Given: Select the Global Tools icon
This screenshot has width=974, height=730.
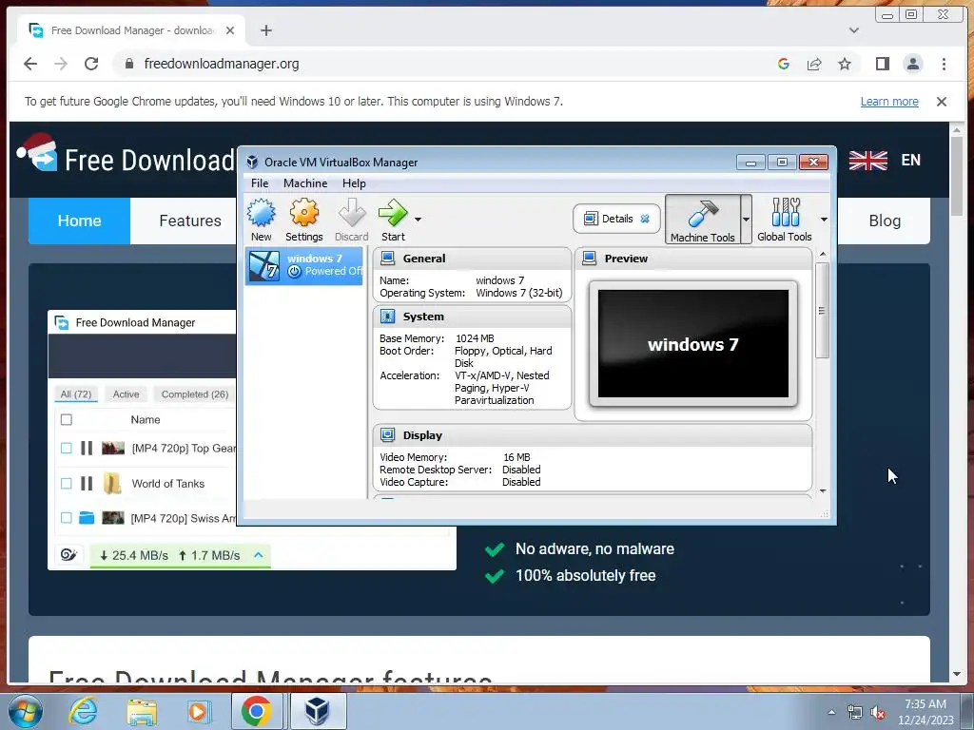Looking at the screenshot, I should [785, 220].
